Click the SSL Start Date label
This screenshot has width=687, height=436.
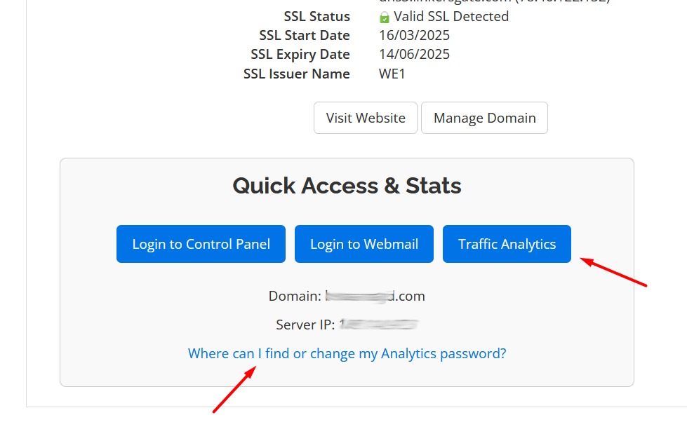pyautogui.click(x=305, y=35)
